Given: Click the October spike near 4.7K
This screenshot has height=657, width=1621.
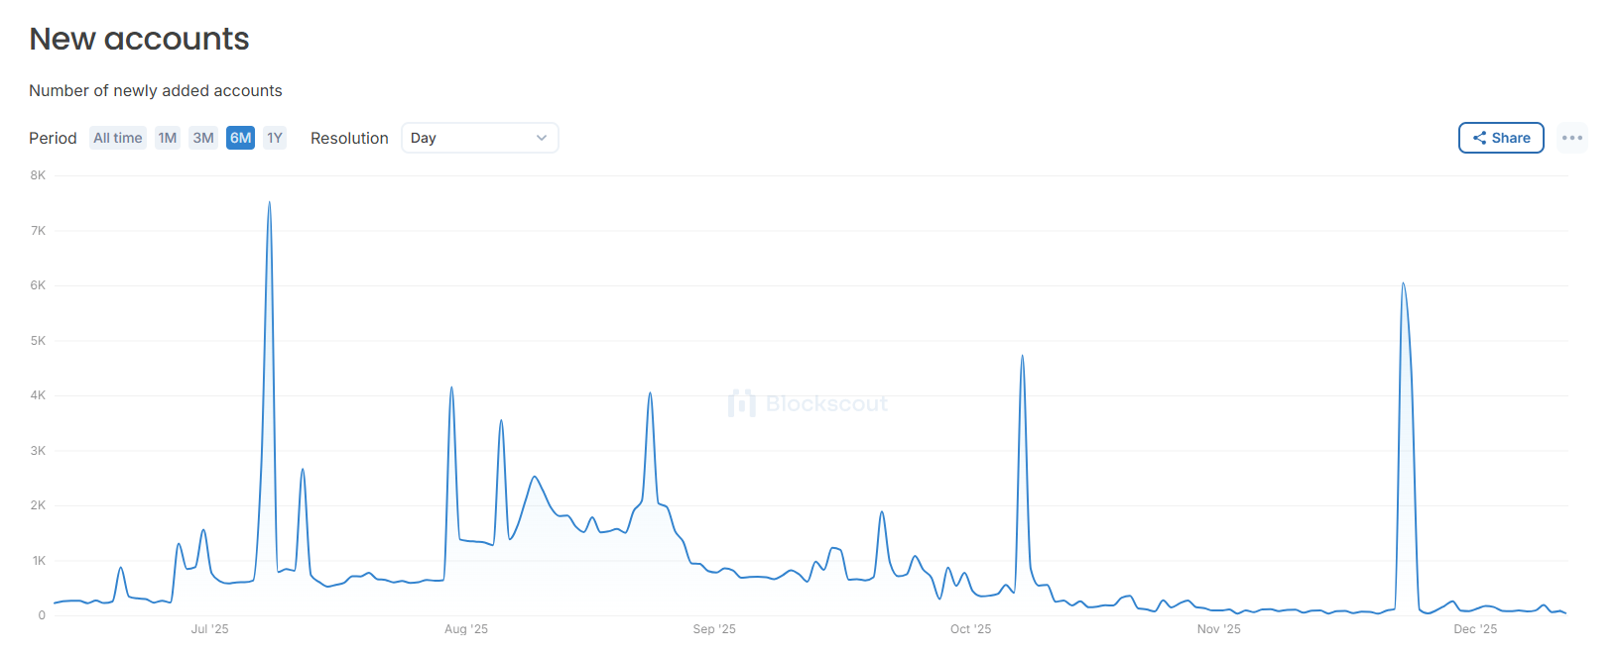Looking at the screenshot, I should pyautogui.click(x=1022, y=357).
